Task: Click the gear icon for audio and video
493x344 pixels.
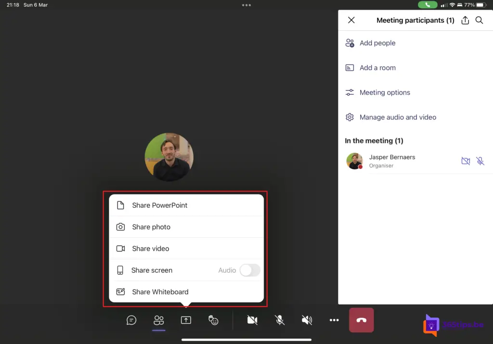Action: coord(350,117)
